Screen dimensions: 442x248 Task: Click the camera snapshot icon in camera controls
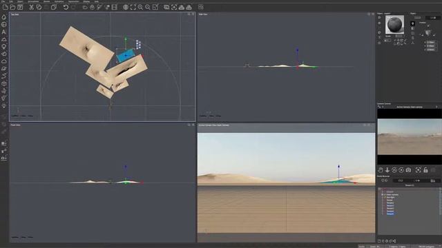point(408,170)
